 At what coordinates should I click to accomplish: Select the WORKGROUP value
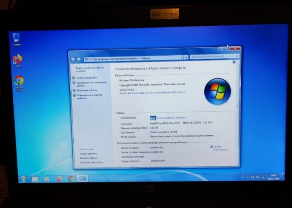tap(158, 160)
